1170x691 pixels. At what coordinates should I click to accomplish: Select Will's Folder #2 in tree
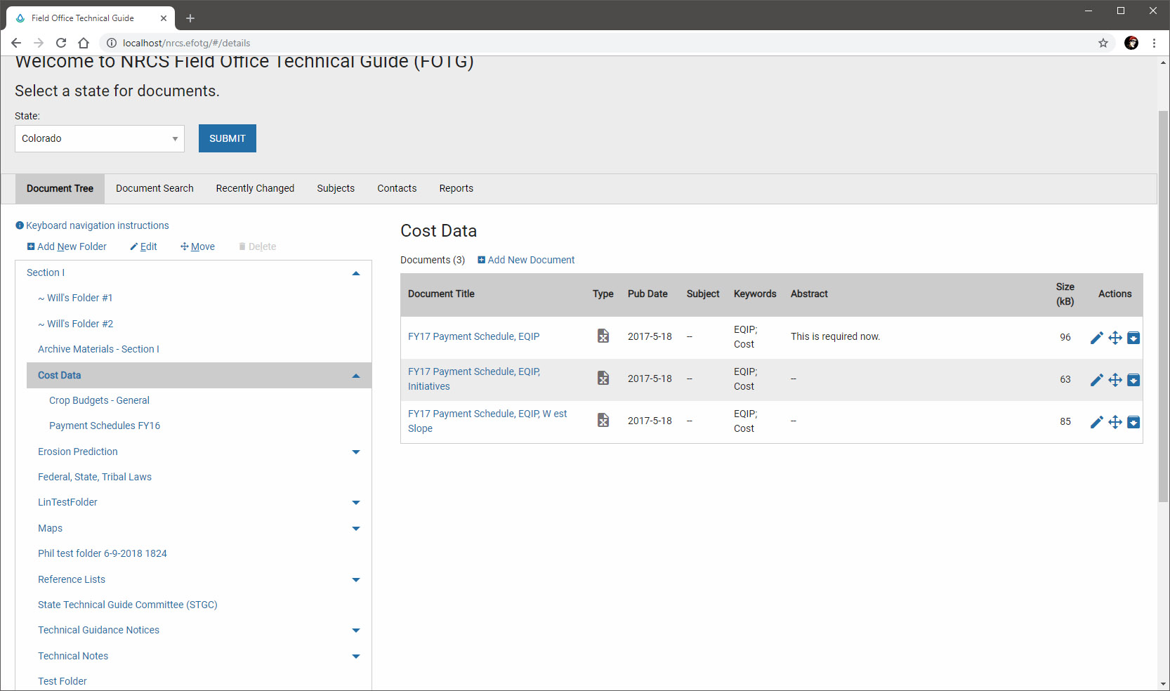click(x=75, y=324)
